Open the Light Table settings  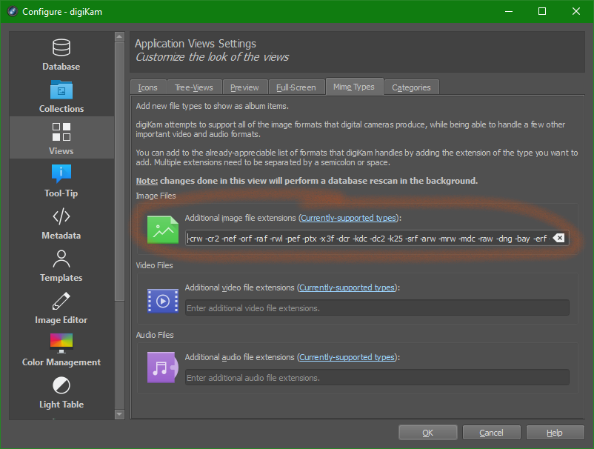(x=61, y=393)
